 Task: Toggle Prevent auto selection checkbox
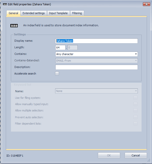click(x=135, y=117)
